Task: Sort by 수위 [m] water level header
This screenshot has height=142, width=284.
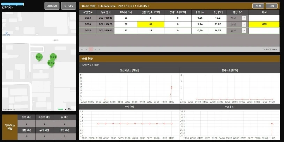Action: (200, 12)
